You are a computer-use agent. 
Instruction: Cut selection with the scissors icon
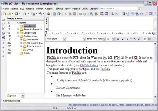point(65,14)
